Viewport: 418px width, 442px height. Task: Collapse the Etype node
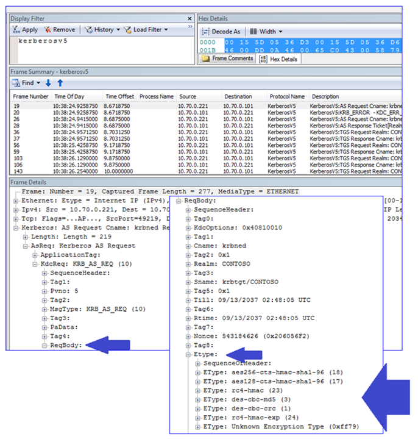tap(188, 355)
